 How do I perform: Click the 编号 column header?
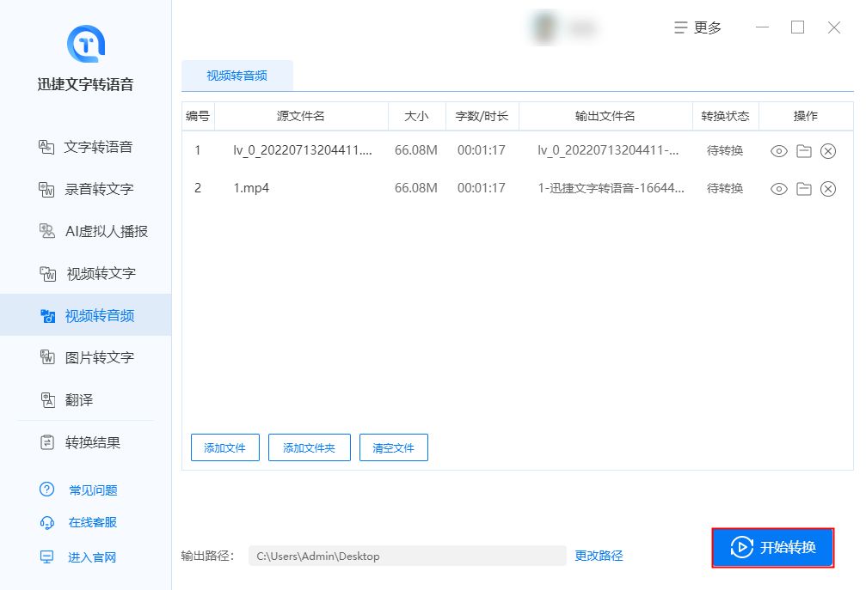(x=198, y=116)
